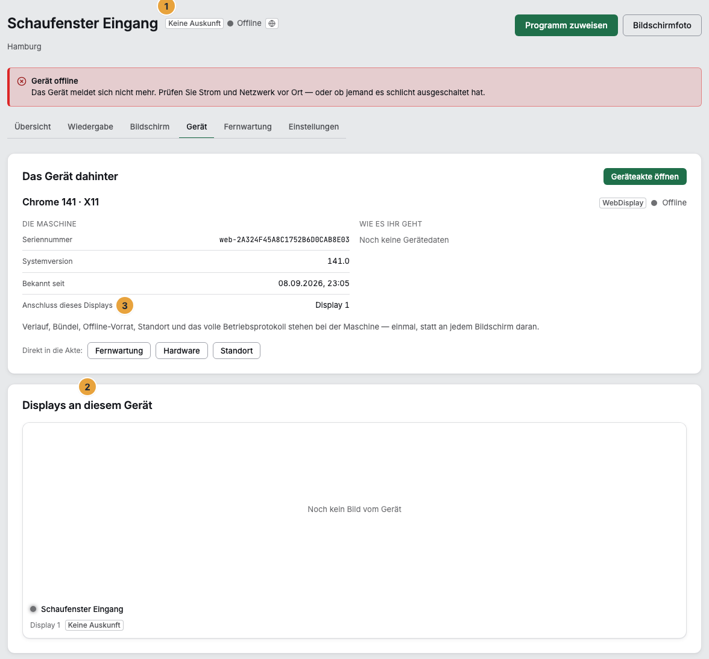Click the Programm zuweisen button
This screenshot has height=659, width=709.
click(566, 25)
